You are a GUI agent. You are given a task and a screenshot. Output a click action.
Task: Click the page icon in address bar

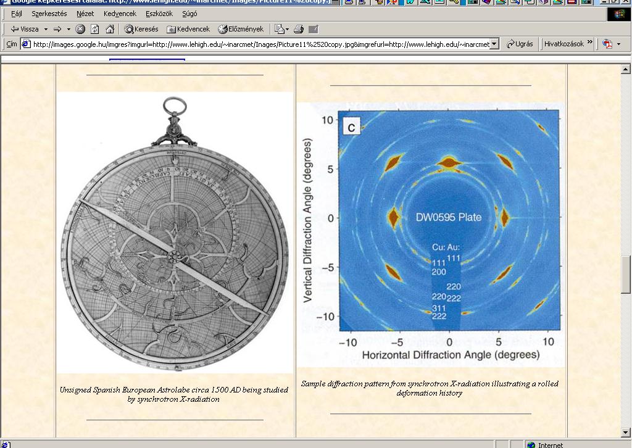[x=26, y=44]
